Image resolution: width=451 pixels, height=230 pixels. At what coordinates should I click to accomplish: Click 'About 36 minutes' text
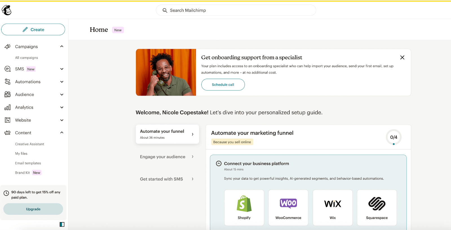152,137
